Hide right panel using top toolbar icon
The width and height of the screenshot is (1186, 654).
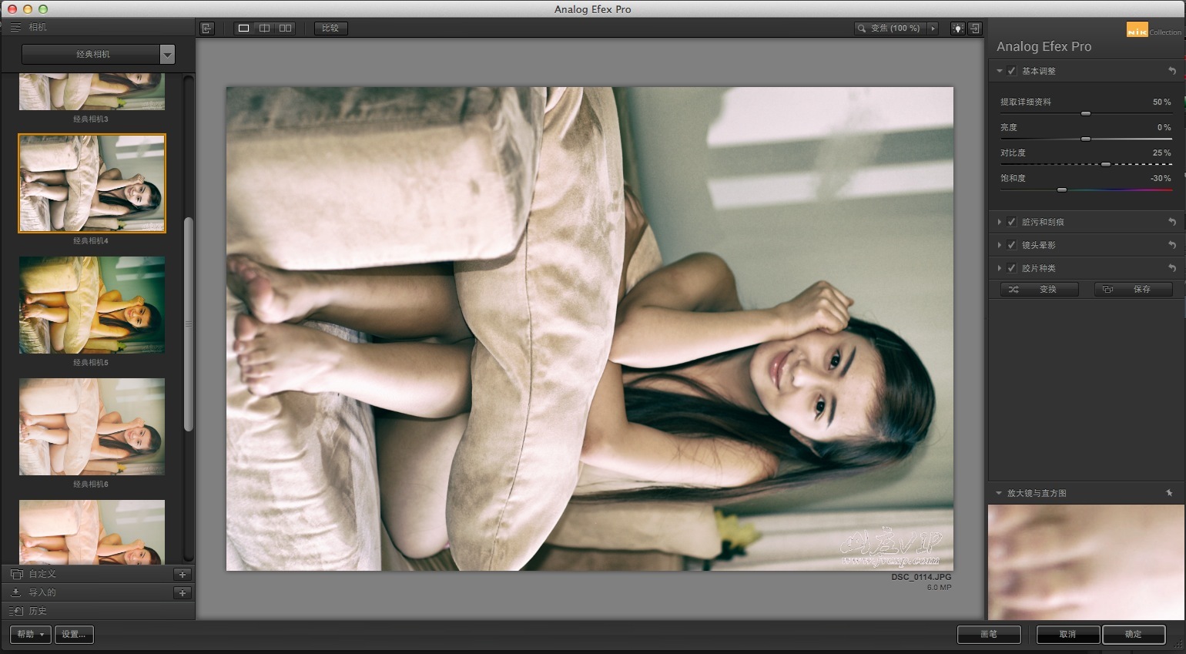(x=975, y=29)
